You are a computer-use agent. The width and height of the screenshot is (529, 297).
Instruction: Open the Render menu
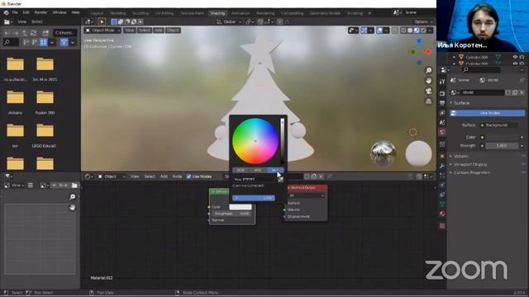pos(41,12)
